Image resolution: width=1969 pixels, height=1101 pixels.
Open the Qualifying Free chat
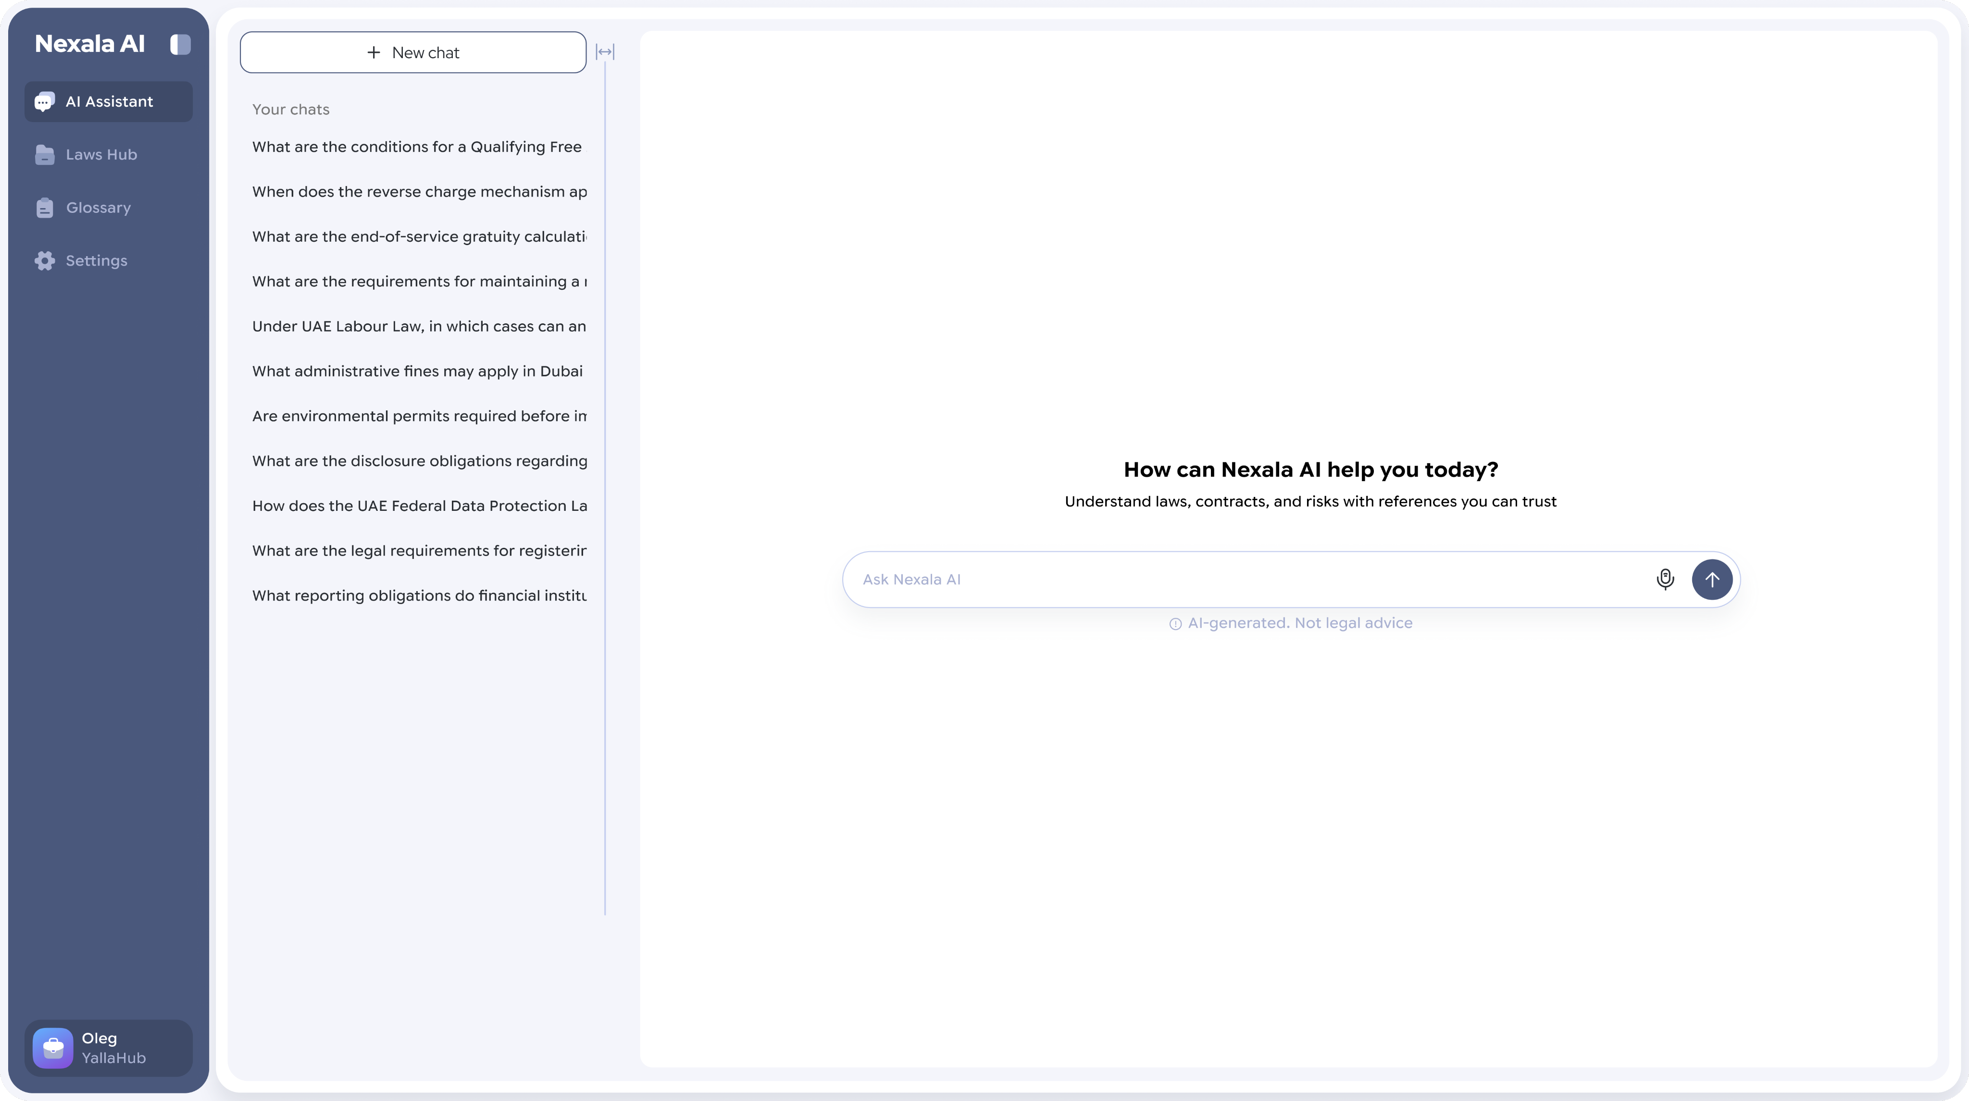tap(417, 147)
